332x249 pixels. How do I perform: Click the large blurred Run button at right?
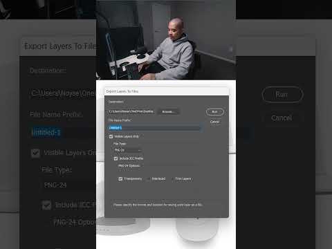click(282, 94)
